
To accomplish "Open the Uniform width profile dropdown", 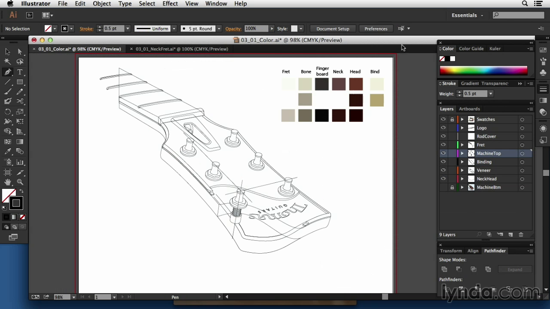I will pyautogui.click(x=174, y=29).
